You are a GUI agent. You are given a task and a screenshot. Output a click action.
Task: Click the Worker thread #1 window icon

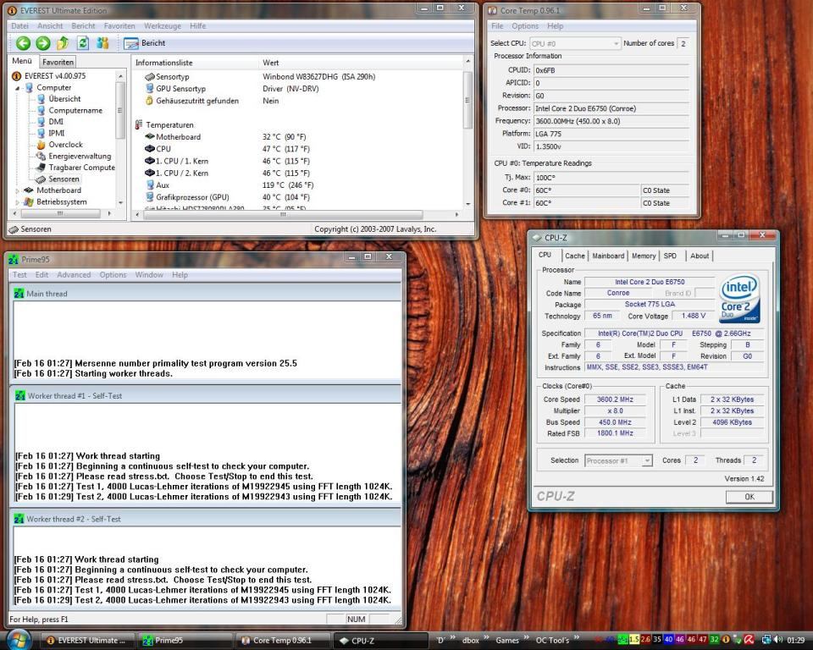(x=20, y=395)
